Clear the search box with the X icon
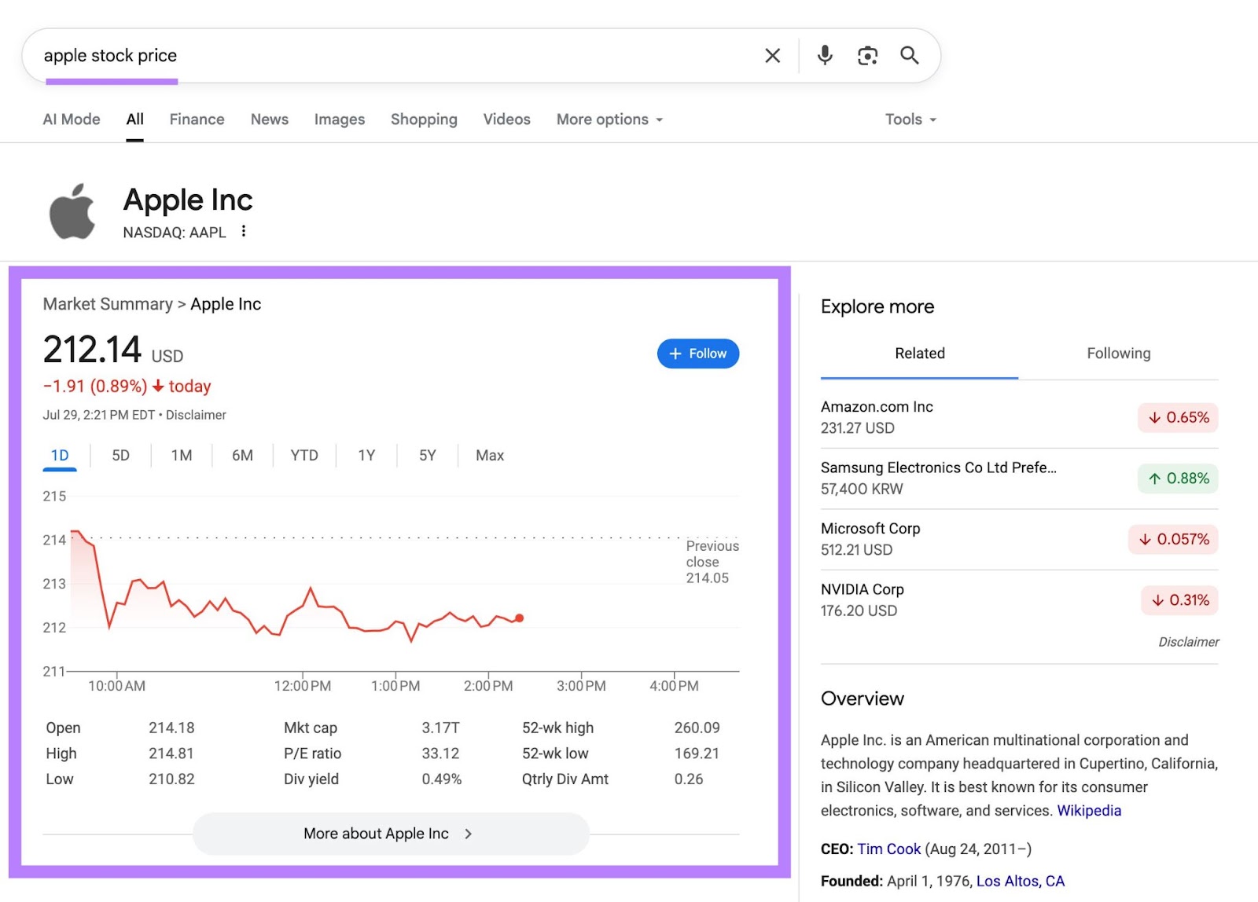 point(773,56)
